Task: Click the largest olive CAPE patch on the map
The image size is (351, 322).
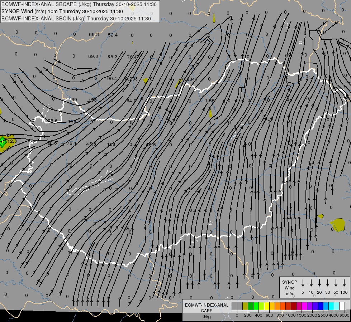Action: 338,225
